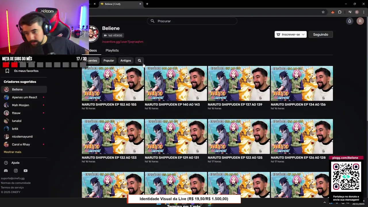Image resolution: width=368 pixels, height=207 pixels.
Task: Open thumbnail for EP 137 AO 139
Action: tap(239, 83)
